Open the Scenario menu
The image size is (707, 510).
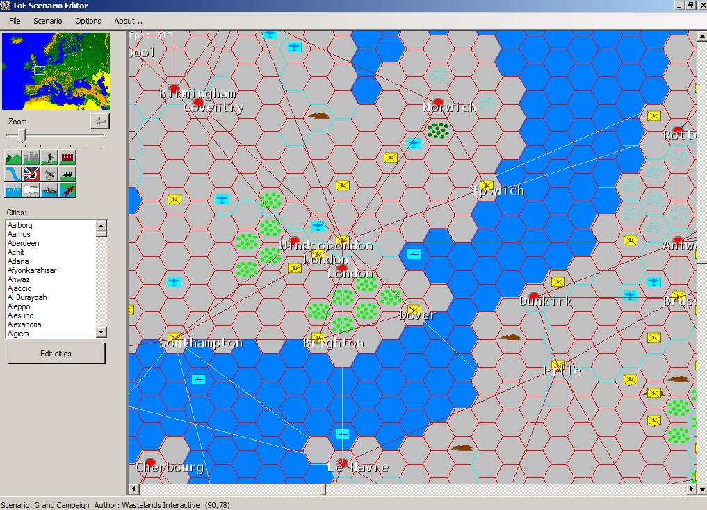[47, 21]
